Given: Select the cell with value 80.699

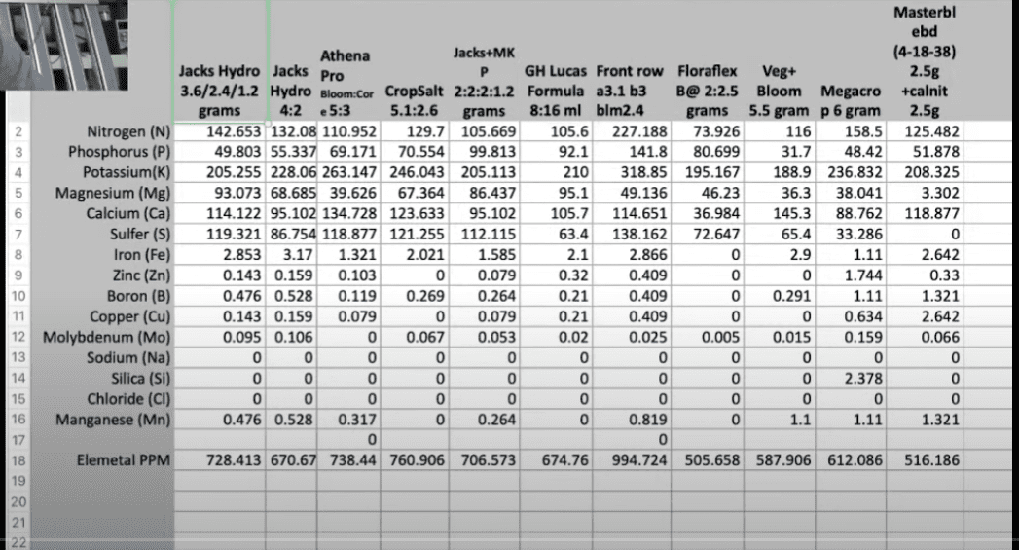Looking at the screenshot, I should (x=707, y=152).
